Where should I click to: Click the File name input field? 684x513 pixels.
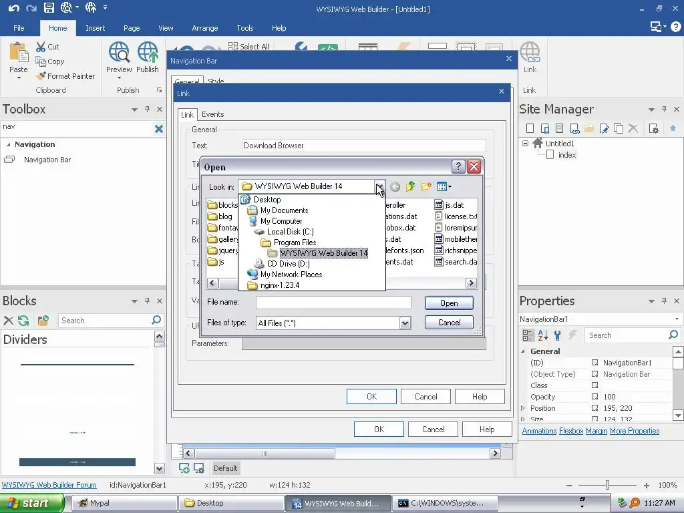tap(333, 303)
